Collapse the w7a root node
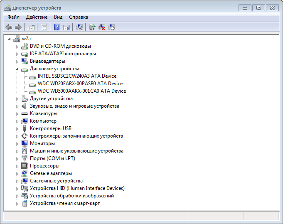The height and width of the screenshot is (224, 283). coord(9,39)
